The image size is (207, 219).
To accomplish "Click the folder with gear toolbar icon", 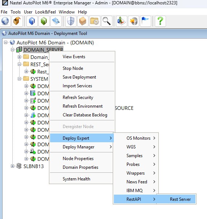I will click(95, 21).
